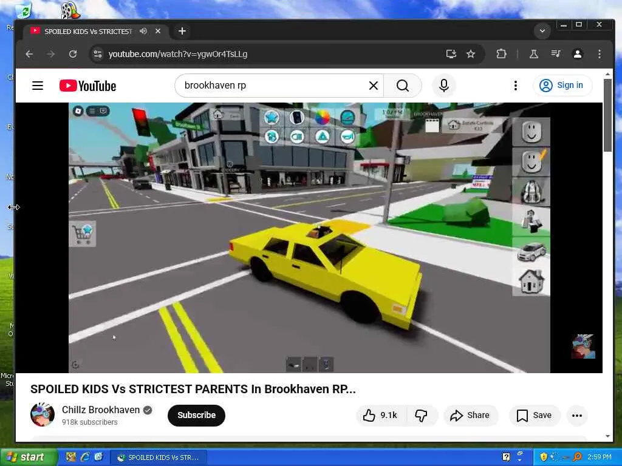Click the page vertical scrollbar thumb
The width and height of the screenshot is (622, 466).
607,115
